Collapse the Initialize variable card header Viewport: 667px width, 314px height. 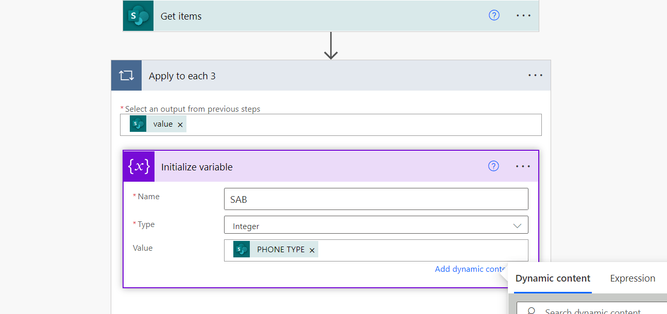pos(331,166)
